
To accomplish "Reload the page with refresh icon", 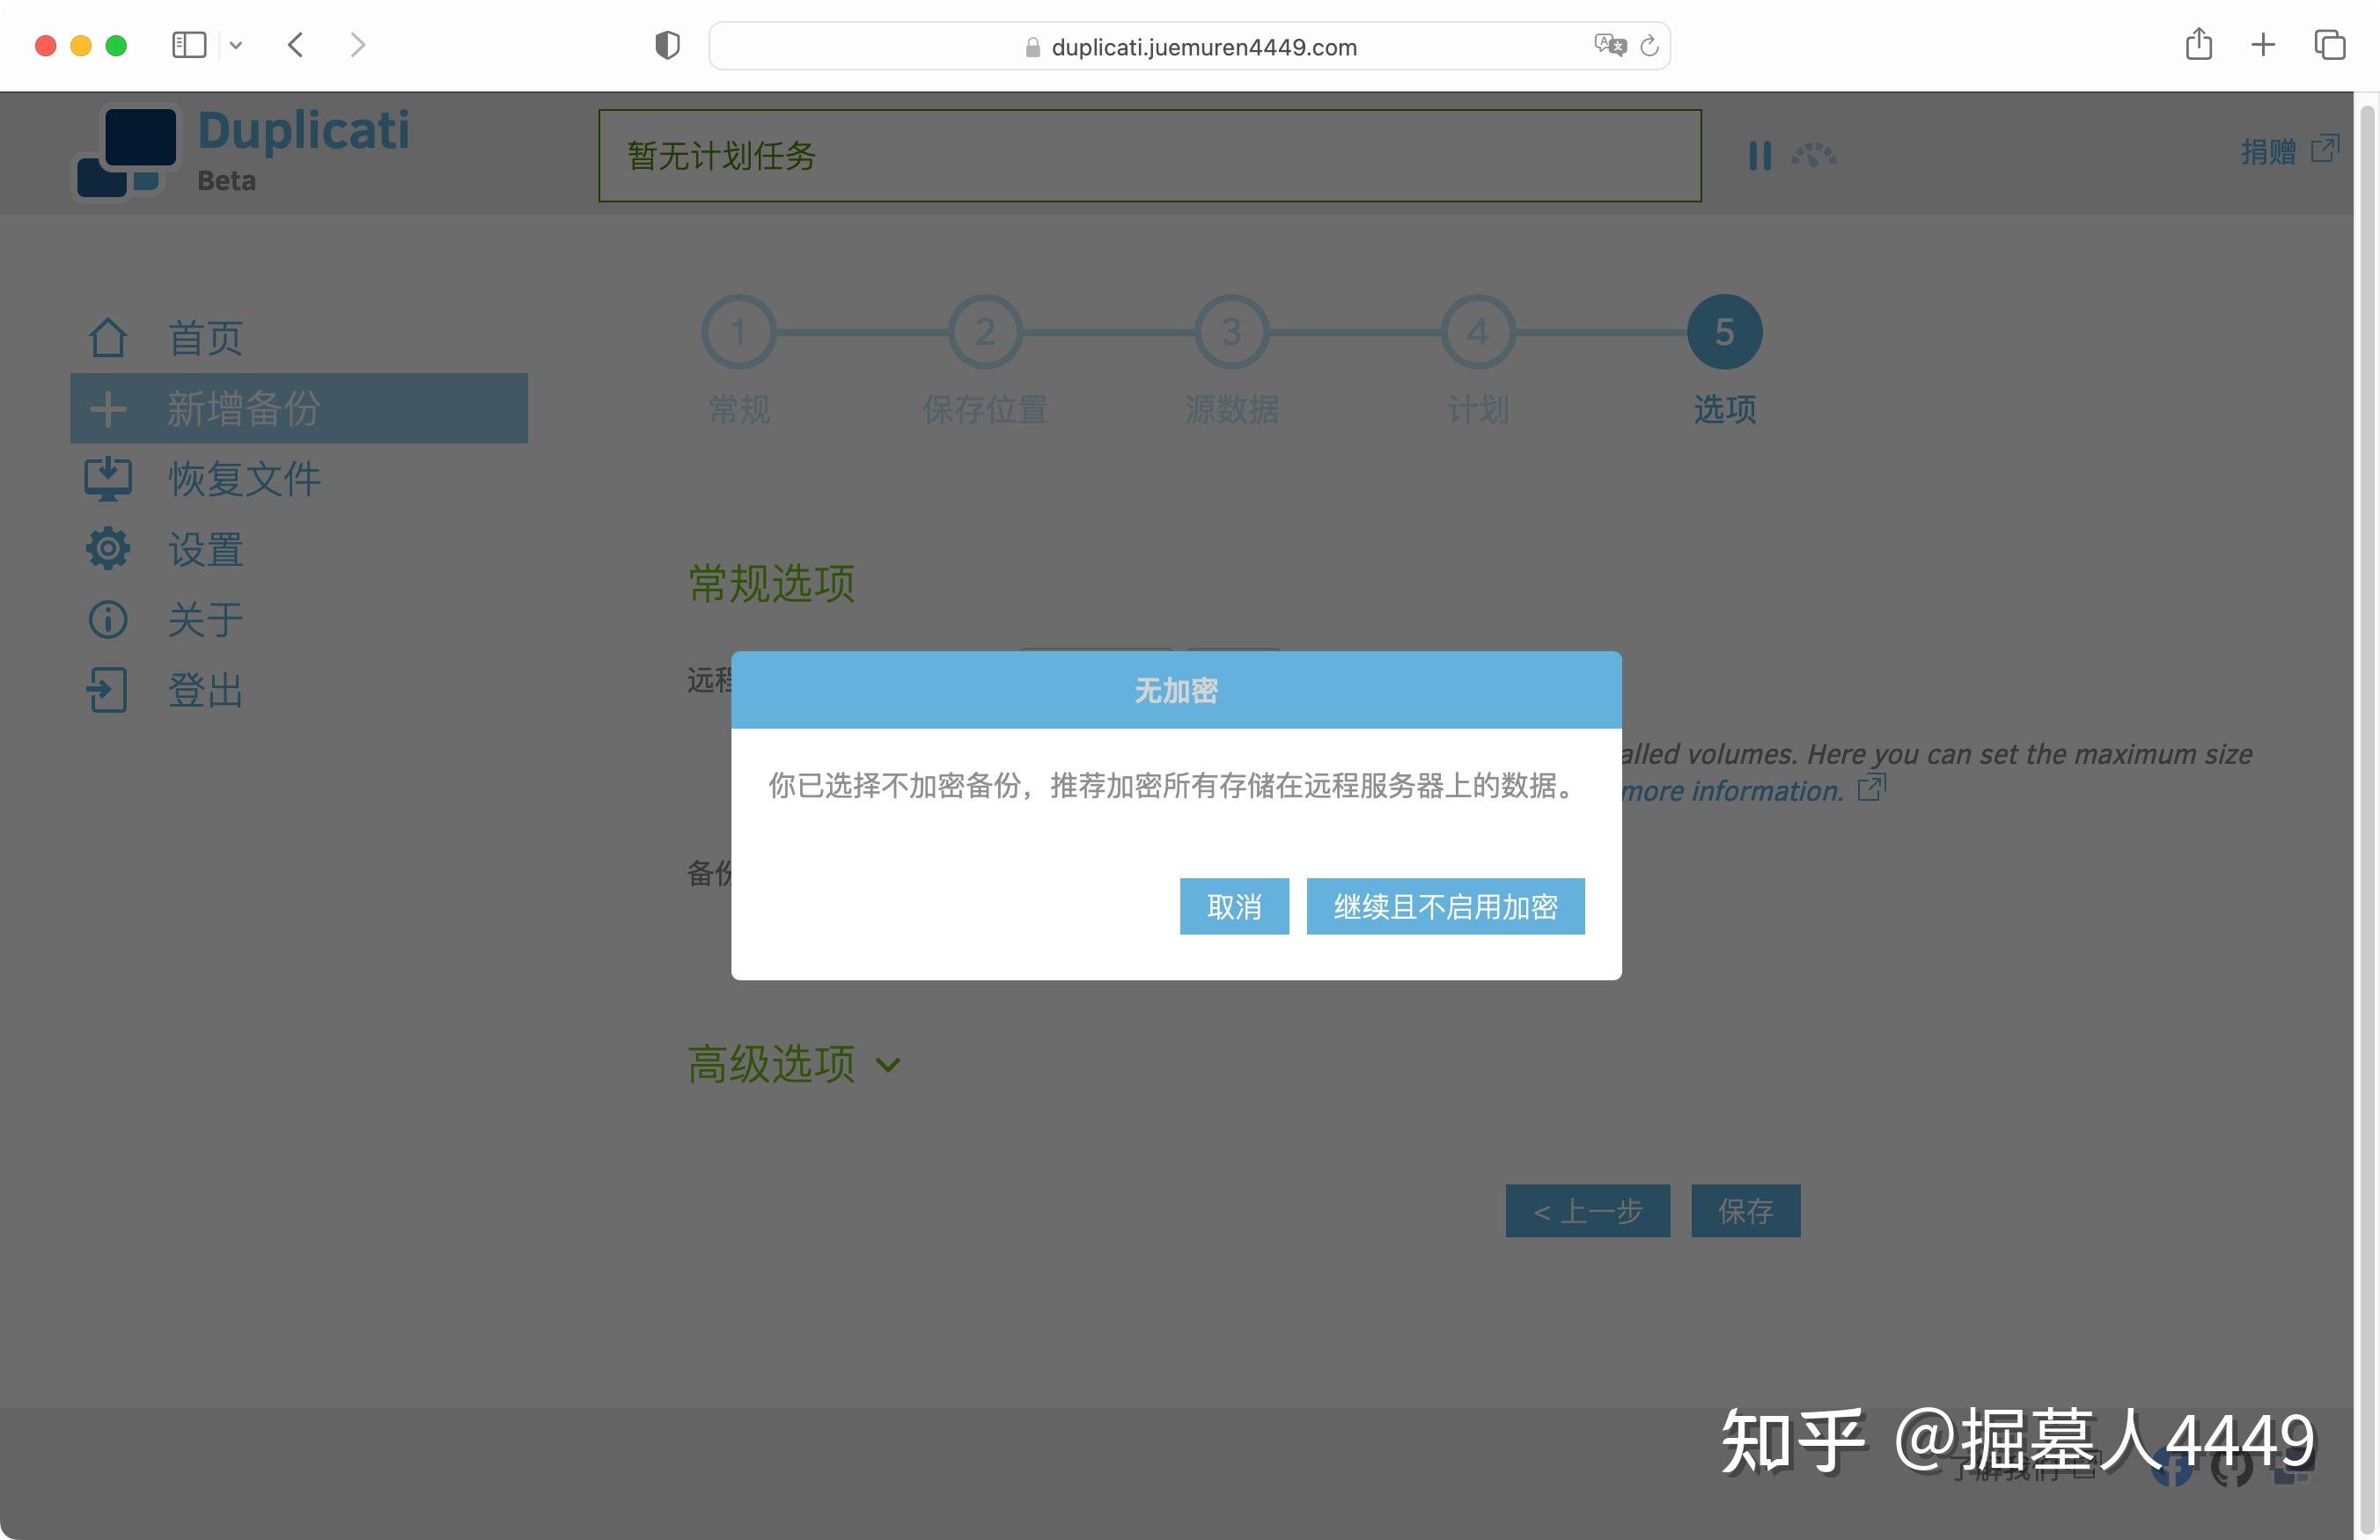I will tap(1650, 46).
